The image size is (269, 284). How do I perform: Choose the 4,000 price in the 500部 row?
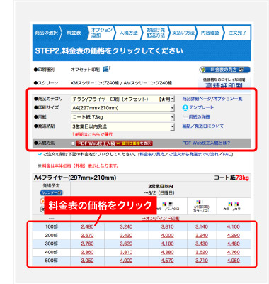tap(126, 261)
